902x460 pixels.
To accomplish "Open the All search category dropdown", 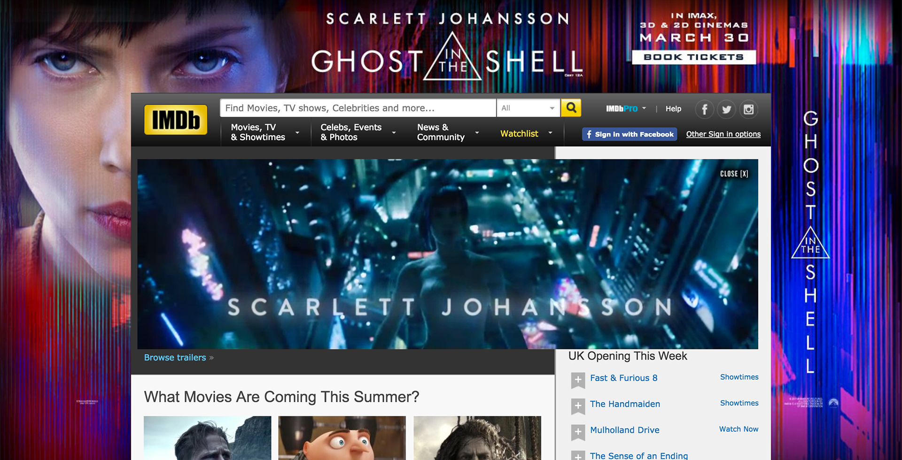I will (x=528, y=108).
